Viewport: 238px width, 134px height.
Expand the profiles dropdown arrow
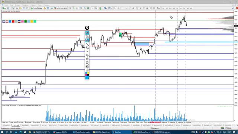[x=10, y=8]
